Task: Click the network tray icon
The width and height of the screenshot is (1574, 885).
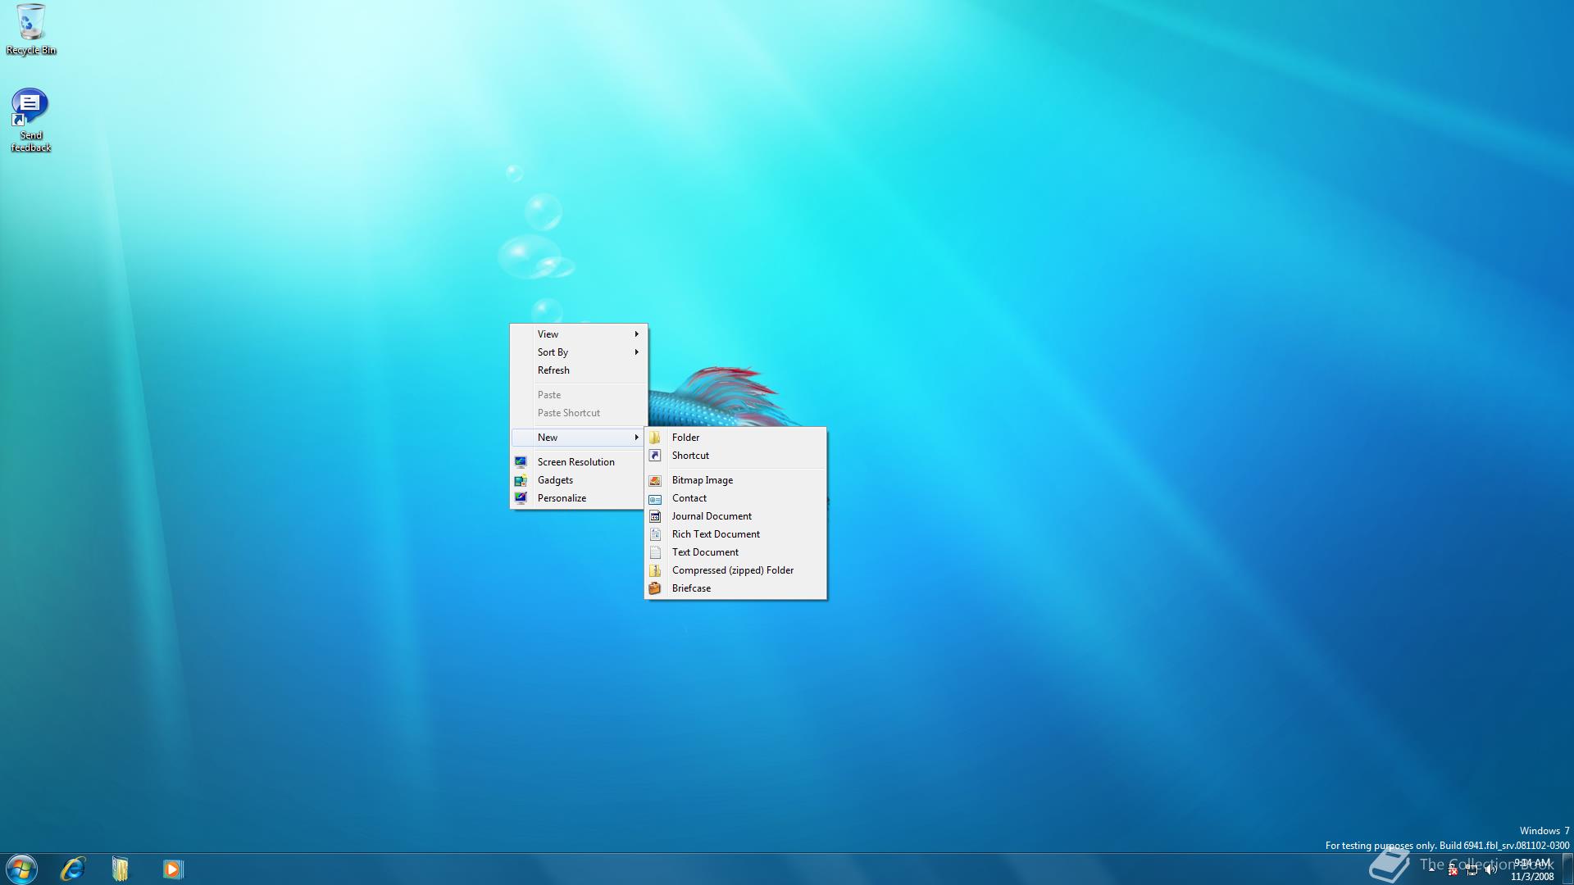Action: [1472, 870]
